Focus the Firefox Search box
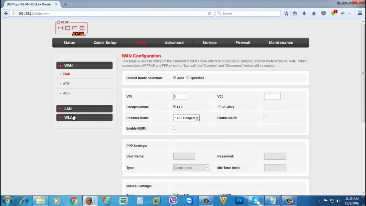This screenshot has height=206, width=366. [248, 13]
